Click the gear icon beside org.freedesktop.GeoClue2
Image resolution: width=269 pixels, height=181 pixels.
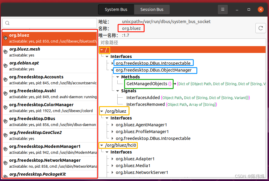(6, 135)
